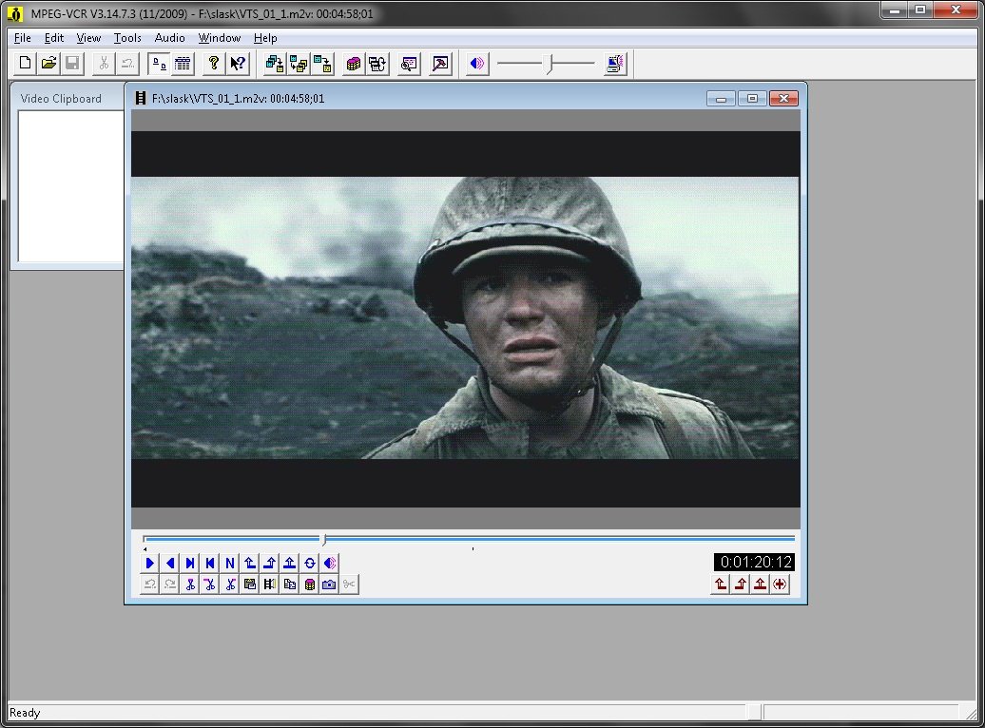This screenshot has height=728, width=985.
Task: Toggle the grid/details view button in toolbar
Action: 183,64
